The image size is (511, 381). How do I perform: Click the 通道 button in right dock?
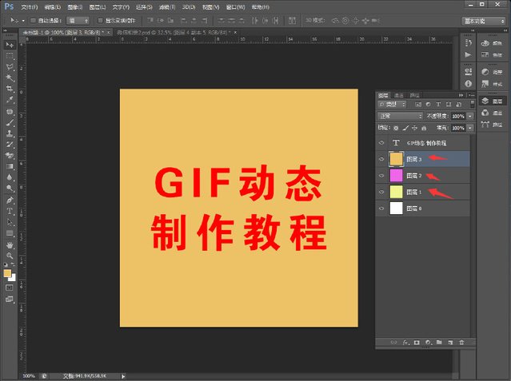(x=492, y=113)
